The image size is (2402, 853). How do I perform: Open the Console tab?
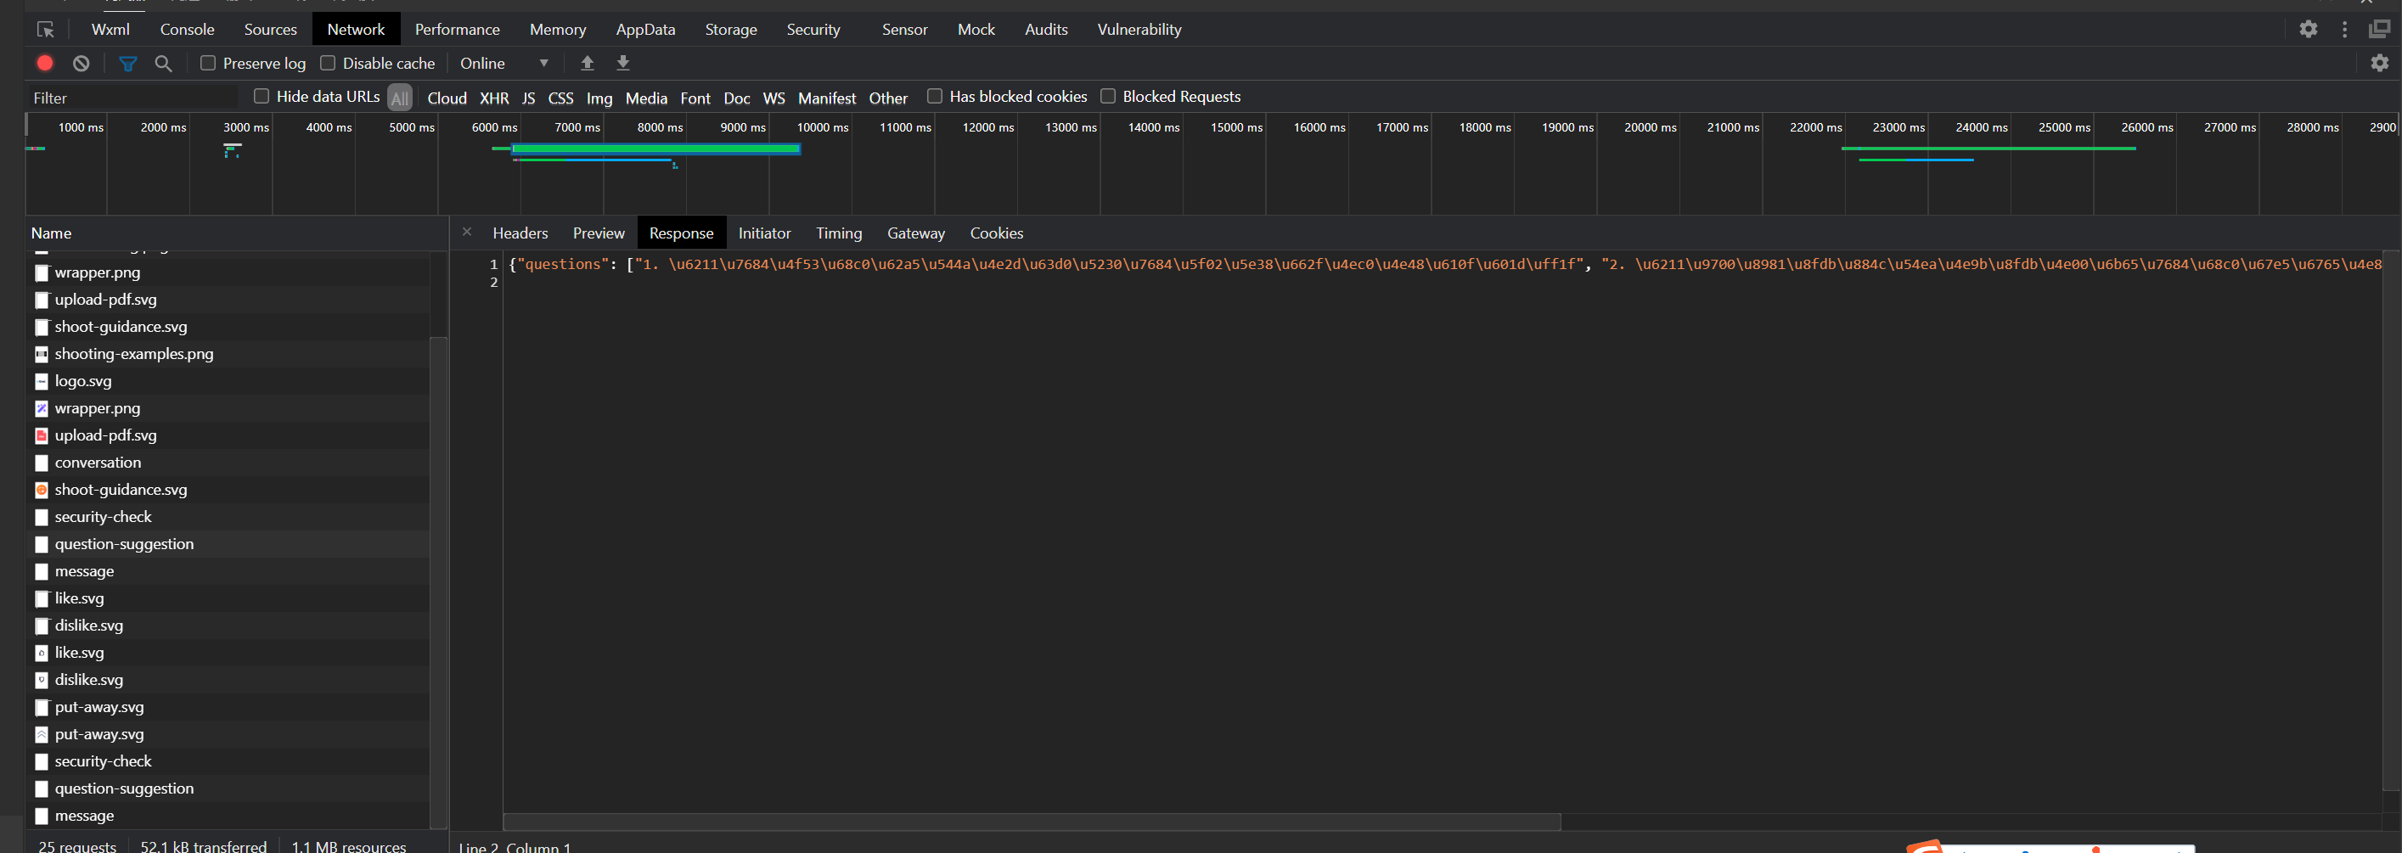point(188,30)
